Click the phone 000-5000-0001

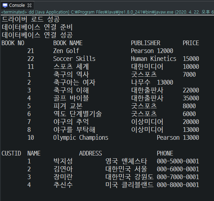click(178, 161)
